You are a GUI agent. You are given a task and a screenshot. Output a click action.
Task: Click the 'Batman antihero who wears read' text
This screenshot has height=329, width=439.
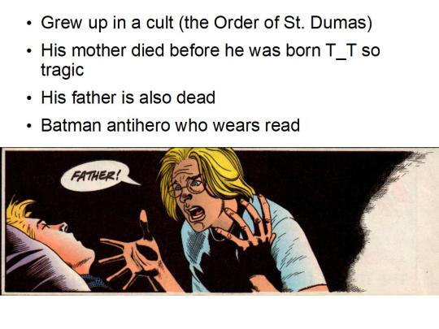[170, 125]
